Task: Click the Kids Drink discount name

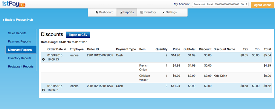Action: click(220, 76)
